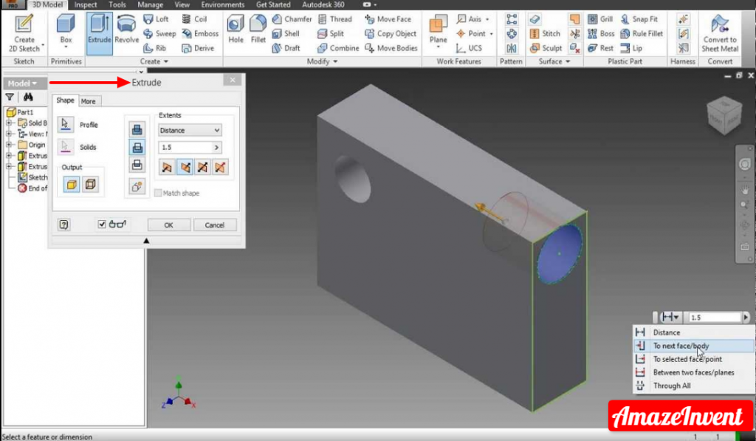Choose New solid operation button
The width and height of the screenshot is (756, 441).
tap(137, 186)
